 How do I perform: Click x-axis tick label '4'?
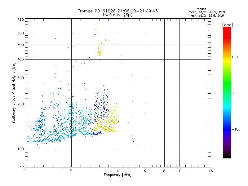pos(118,171)
